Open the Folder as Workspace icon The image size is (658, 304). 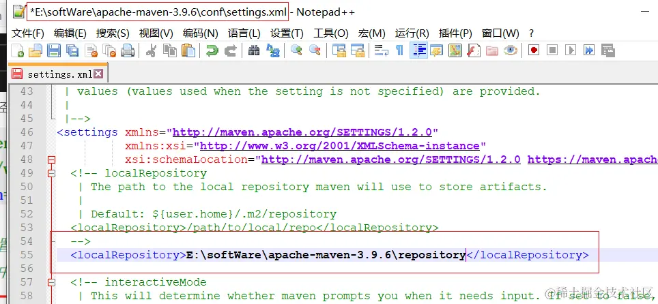click(x=492, y=50)
